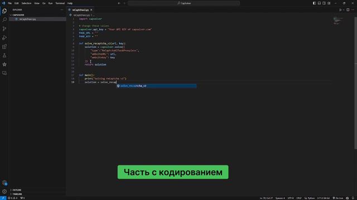The height and width of the screenshot is (200, 357).
Task: Accept the solve_recaptcha_v2 autocomplete suggestion
Action: 156,86
